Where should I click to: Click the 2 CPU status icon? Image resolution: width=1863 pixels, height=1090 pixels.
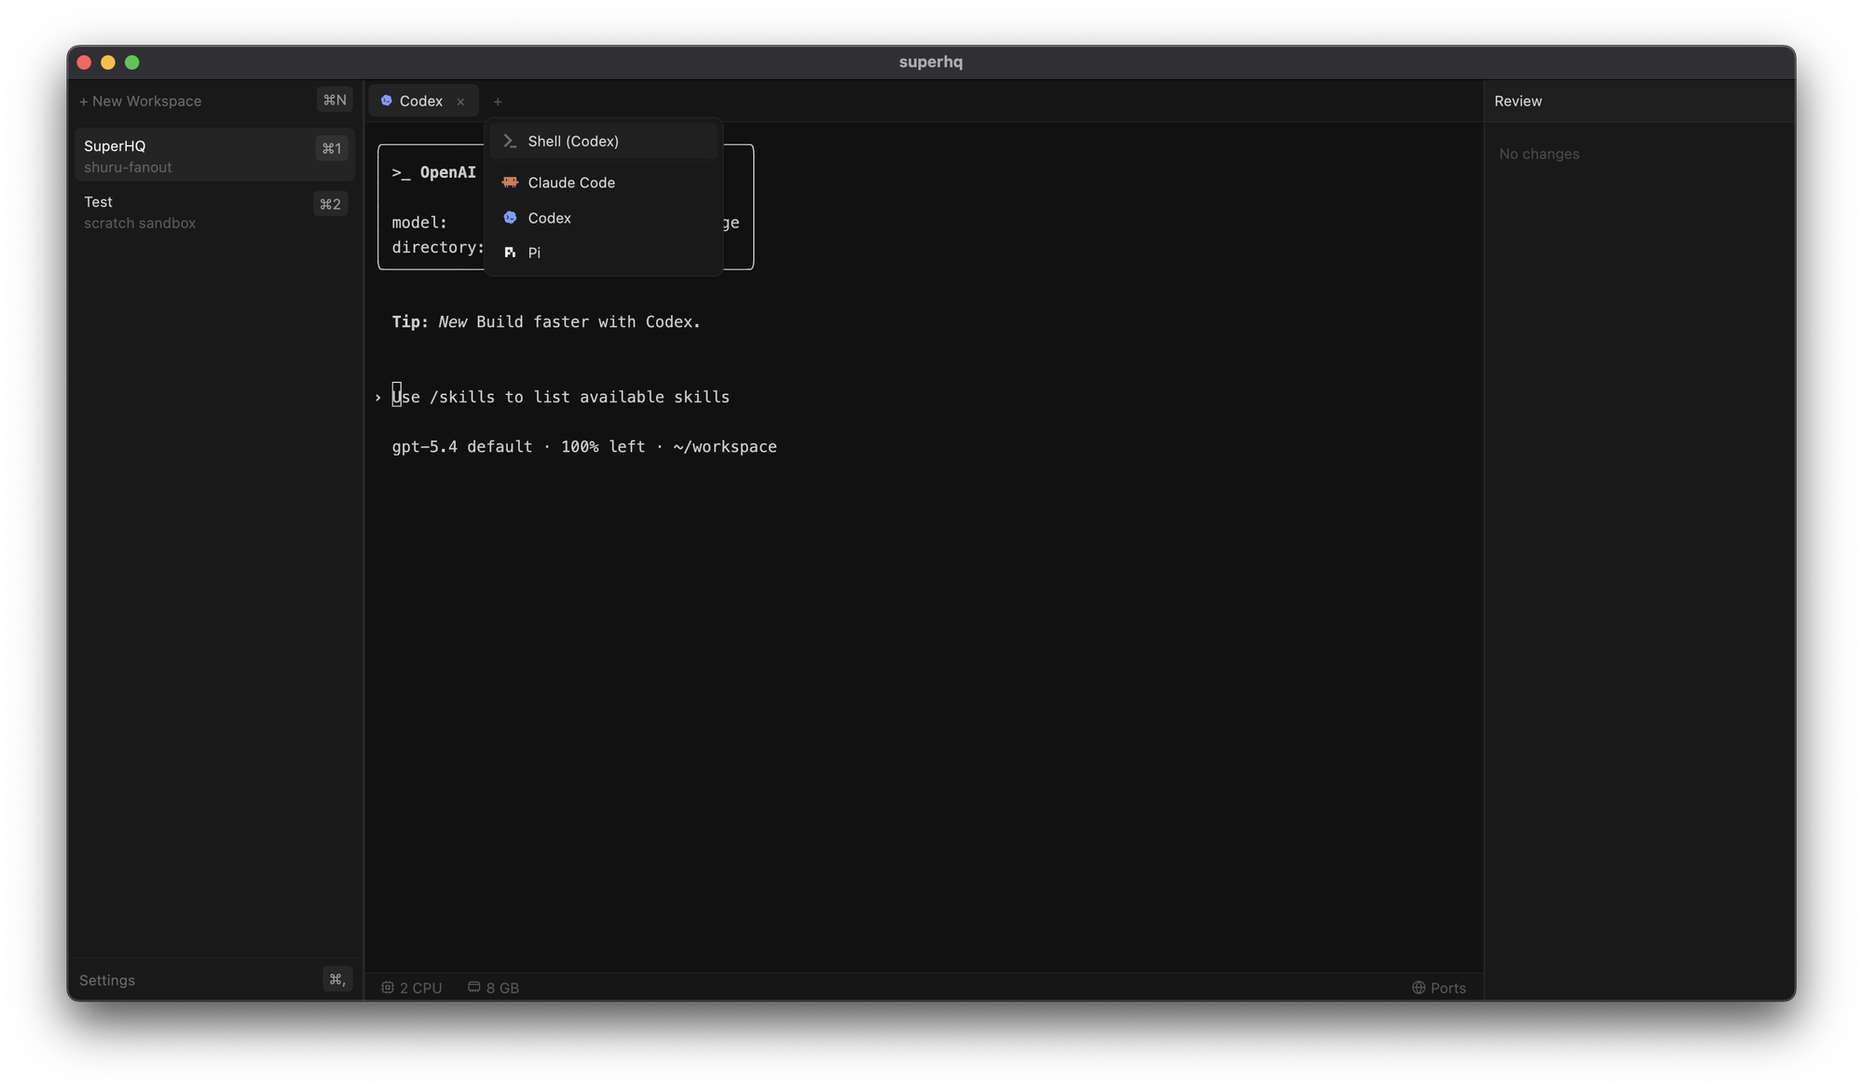389,987
